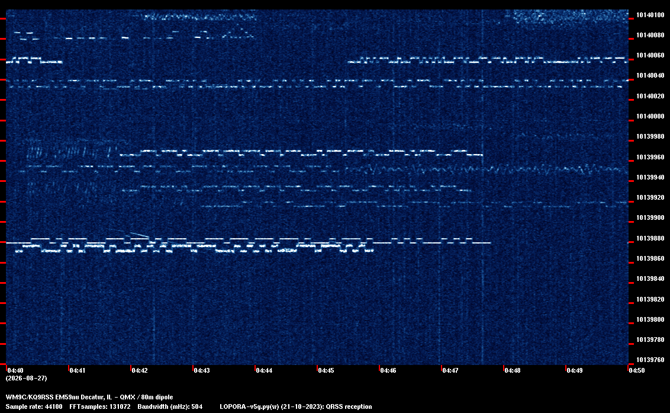Viewport: 670px width, 413px height.
Task: Select the 04:42 time marker
Action: coord(140,370)
